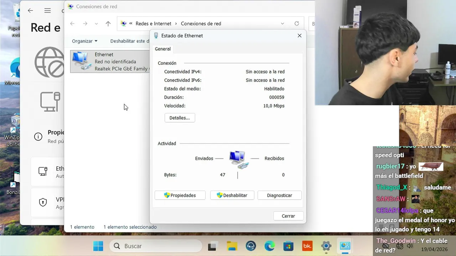Click the Estado de Ethernet title icon

(156, 36)
